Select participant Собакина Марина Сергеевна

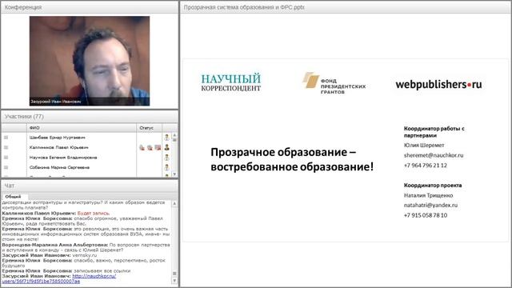click(59, 167)
